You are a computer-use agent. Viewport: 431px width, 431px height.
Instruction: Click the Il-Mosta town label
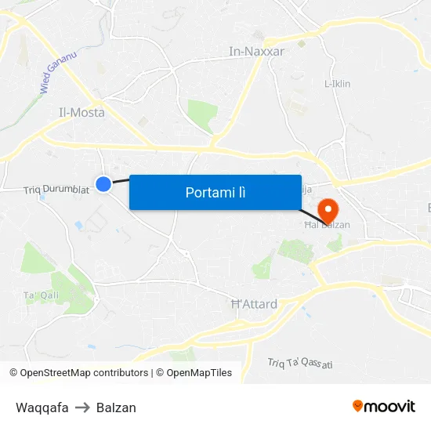tap(82, 112)
